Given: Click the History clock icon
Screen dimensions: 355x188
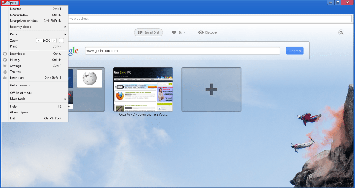Looking at the screenshot, I should (5, 60).
